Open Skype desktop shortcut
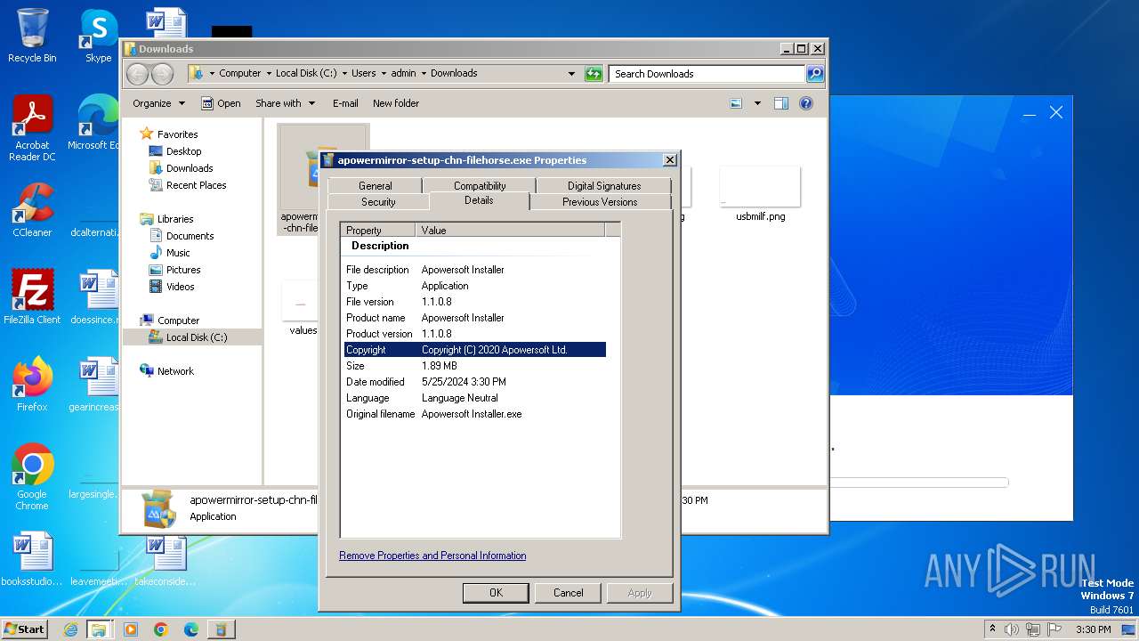 [98, 36]
